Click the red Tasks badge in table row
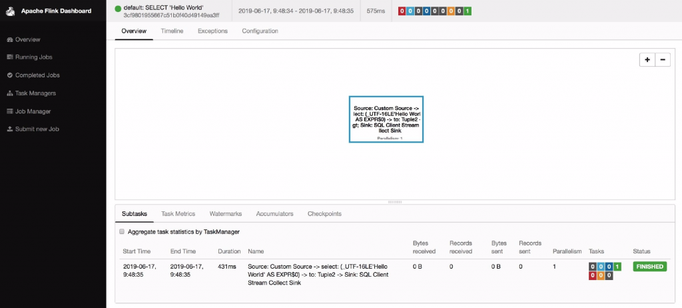The height and width of the screenshot is (308, 682). pyautogui.click(x=593, y=276)
